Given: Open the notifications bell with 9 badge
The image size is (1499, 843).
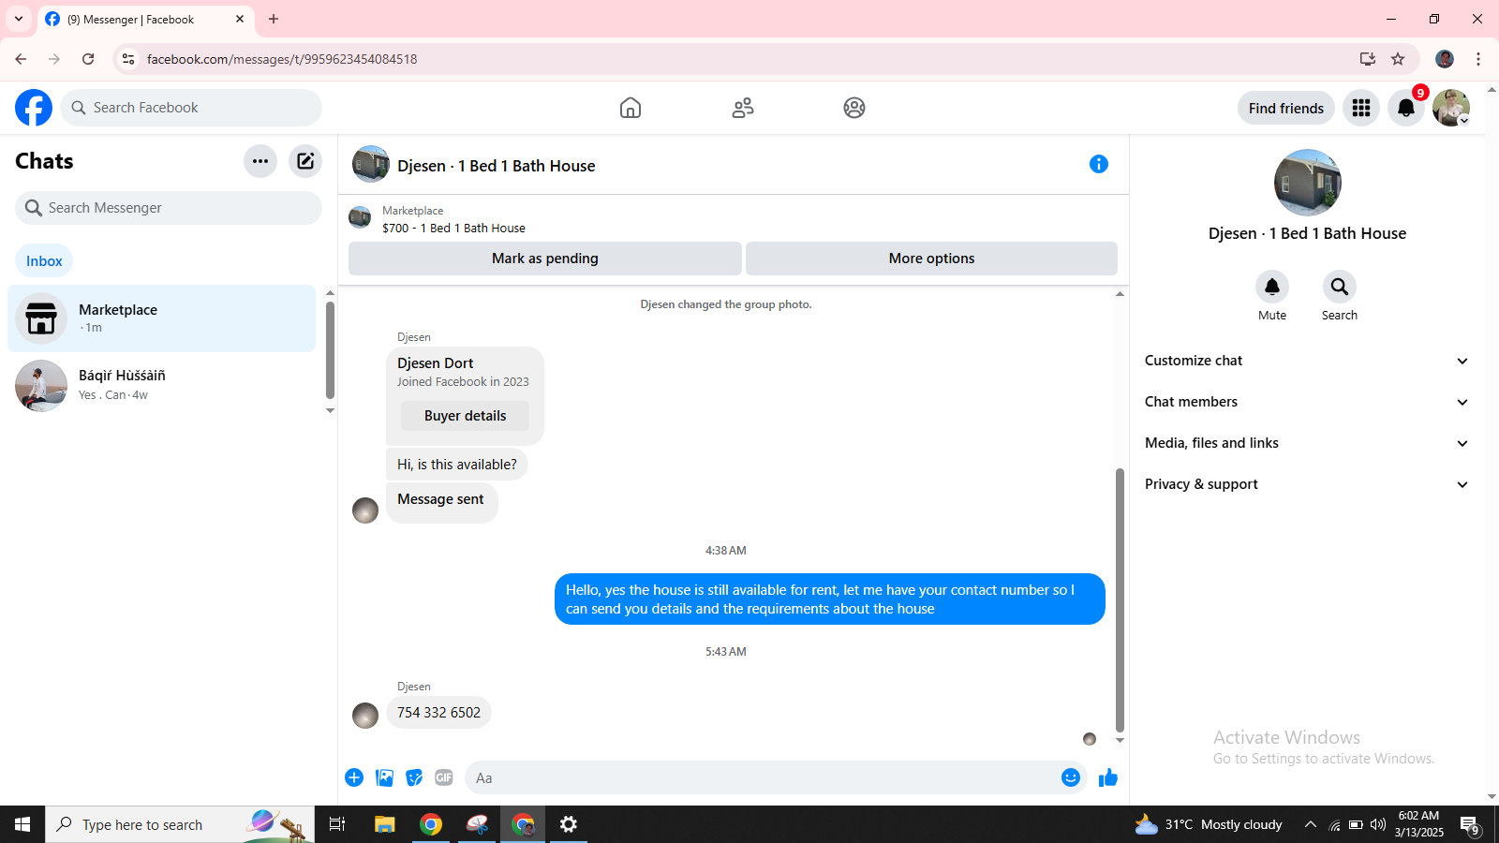Looking at the screenshot, I should pos(1406,108).
